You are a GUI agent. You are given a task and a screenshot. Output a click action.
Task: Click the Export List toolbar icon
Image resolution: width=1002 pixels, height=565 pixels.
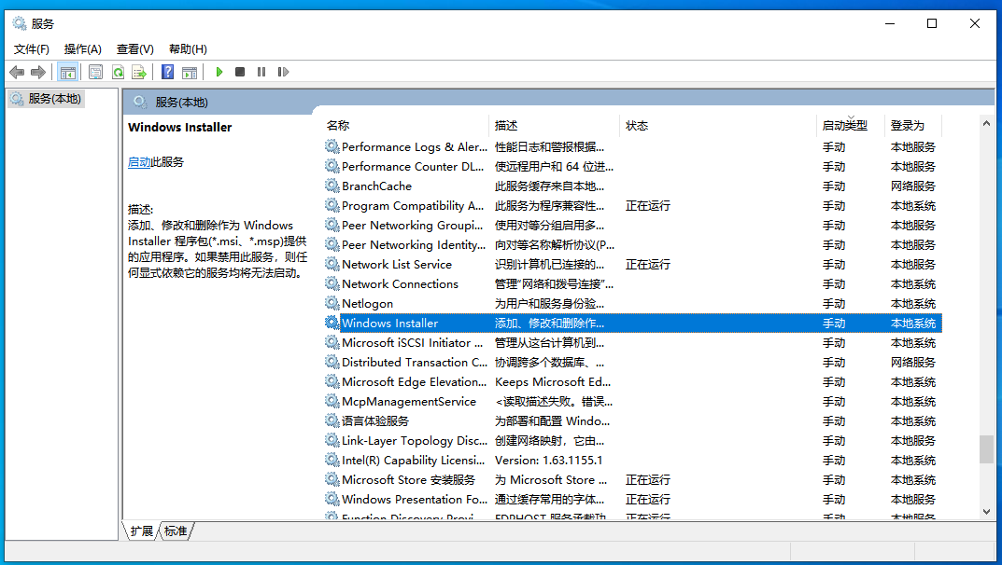(139, 72)
